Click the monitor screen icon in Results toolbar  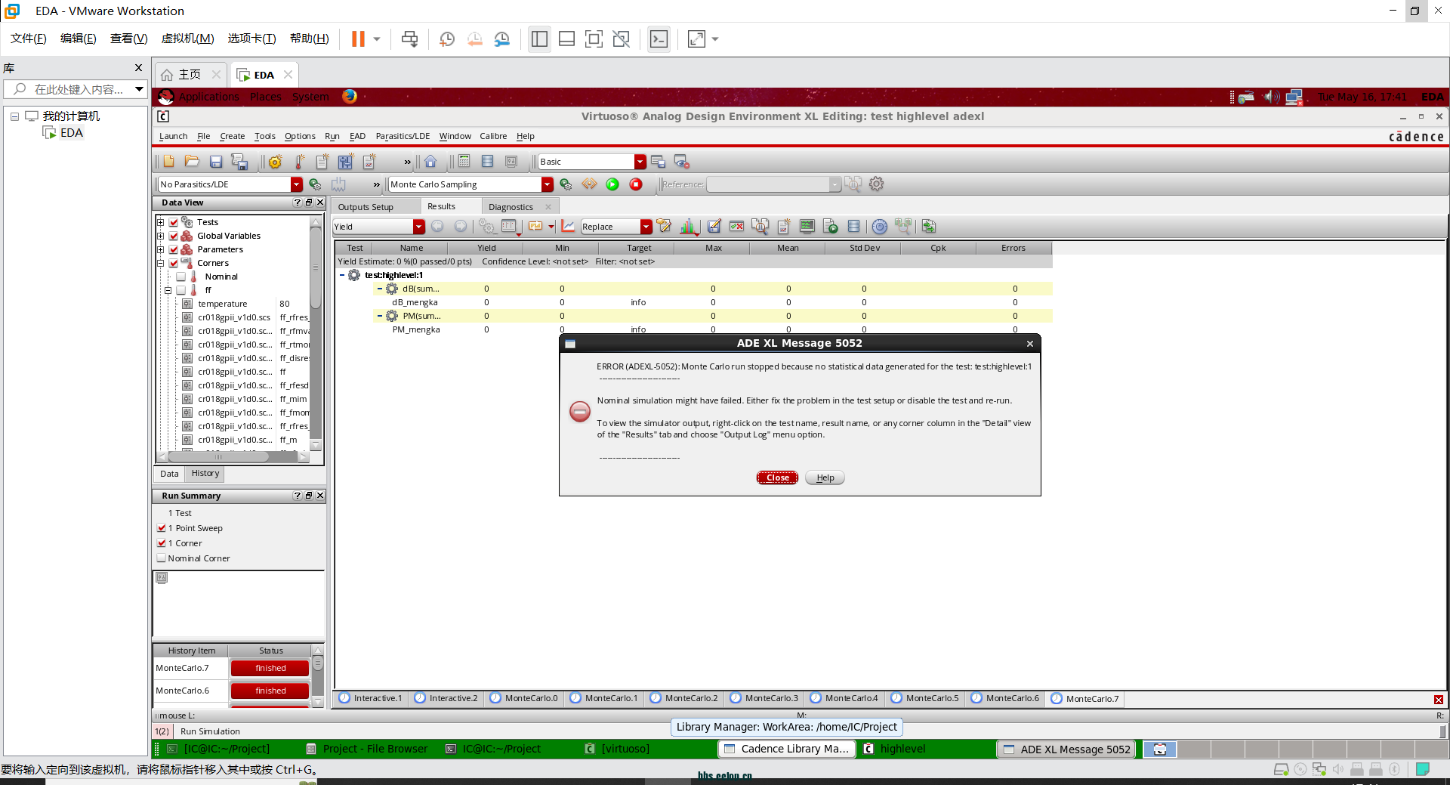click(807, 227)
